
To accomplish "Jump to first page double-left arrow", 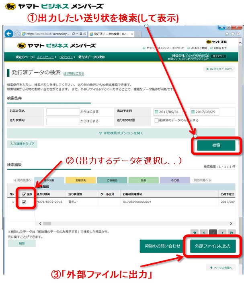I will 195,232.
